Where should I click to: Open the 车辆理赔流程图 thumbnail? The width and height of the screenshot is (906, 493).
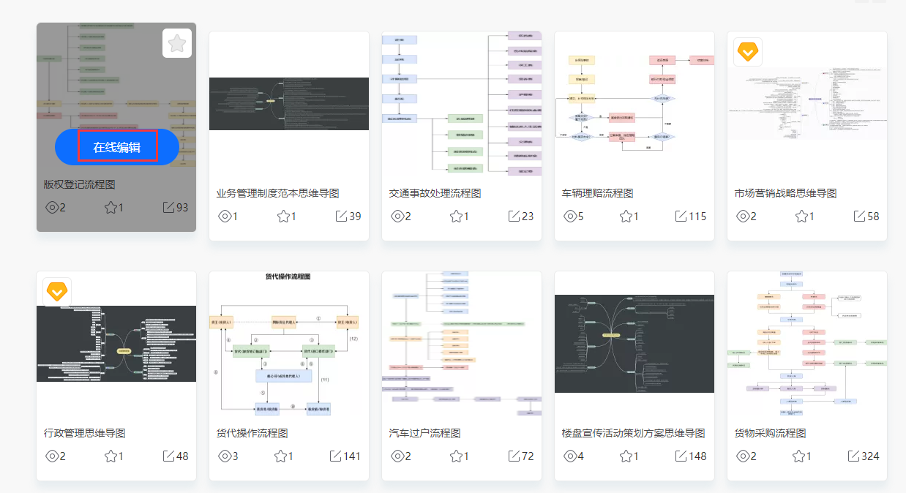click(634, 104)
